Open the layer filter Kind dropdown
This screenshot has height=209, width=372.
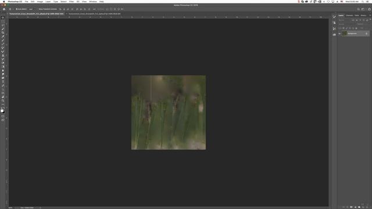tap(344, 20)
